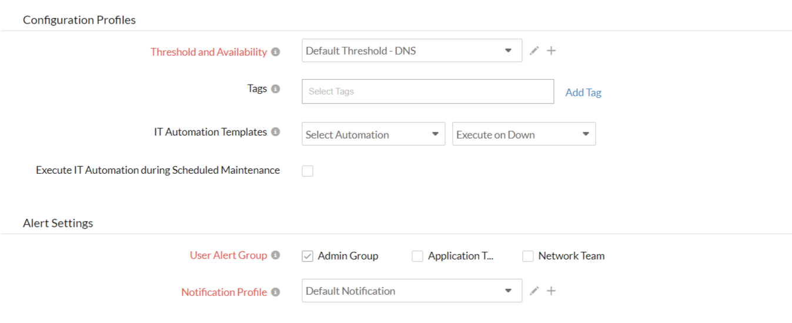Click info icon beside Notification Profile label

(x=275, y=292)
